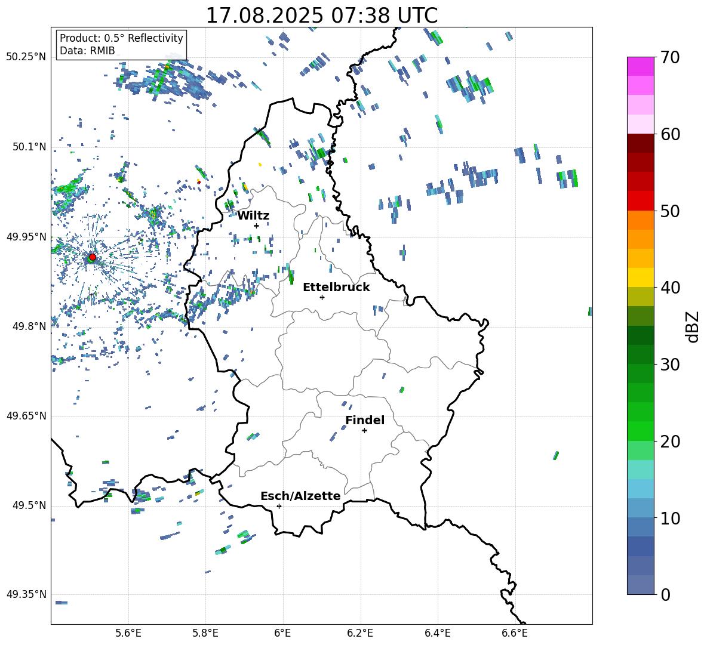Click the 49.35°N latitude label
The image size is (707, 645).
26,594
